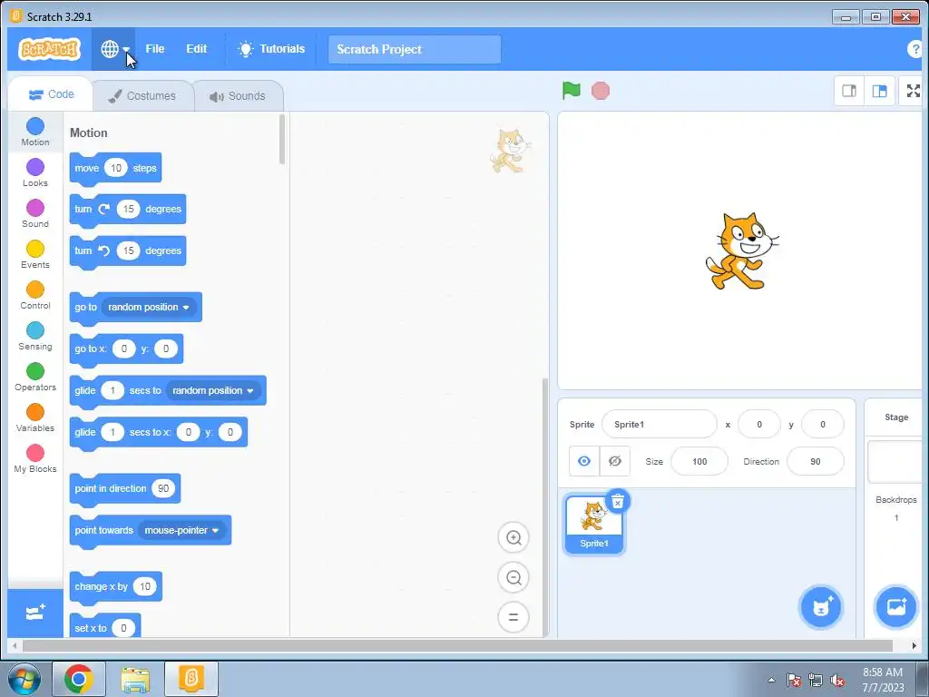Select the Sound block category
This screenshot has height=697, width=929.
tap(35, 213)
